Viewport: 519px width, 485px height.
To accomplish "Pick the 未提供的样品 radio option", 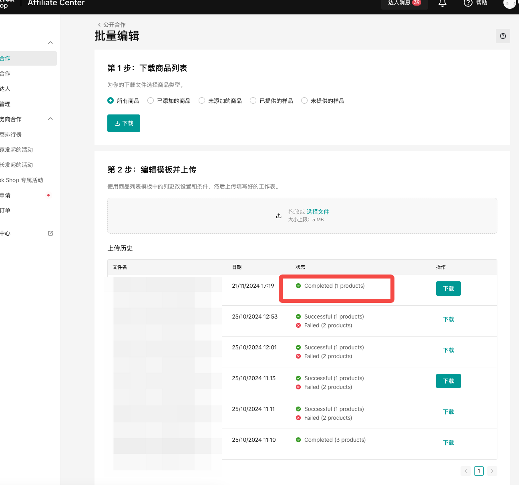I will (304, 101).
